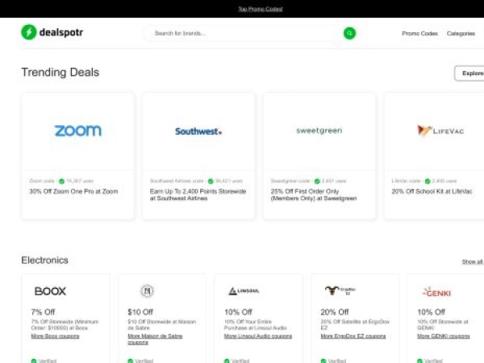Click the verified checkmark beside Sweetgreen code
This screenshot has height=363, width=484.
coord(317,181)
